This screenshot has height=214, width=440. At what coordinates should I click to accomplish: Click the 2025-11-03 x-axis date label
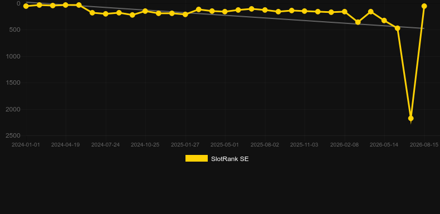pyautogui.click(x=304, y=145)
